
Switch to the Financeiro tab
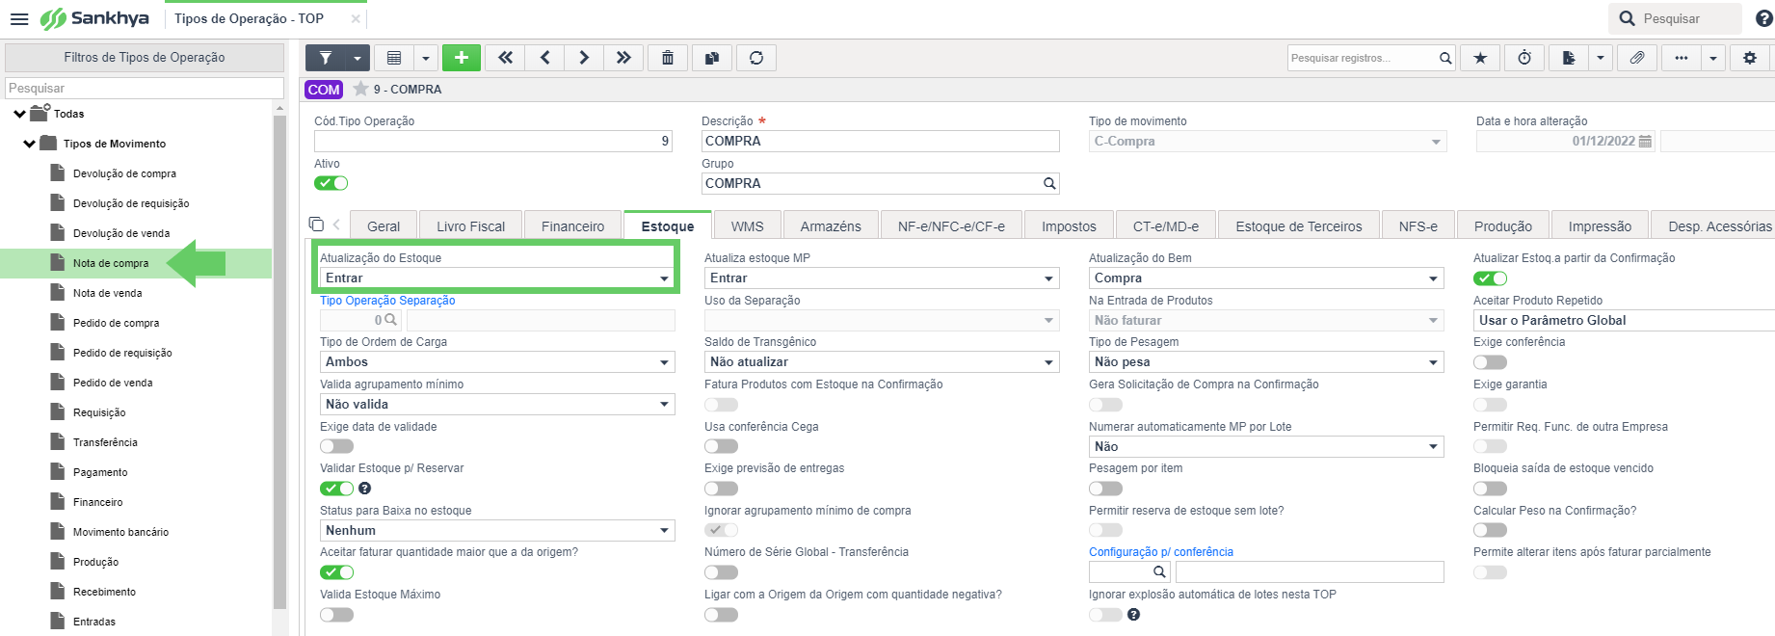(x=572, y=226)
